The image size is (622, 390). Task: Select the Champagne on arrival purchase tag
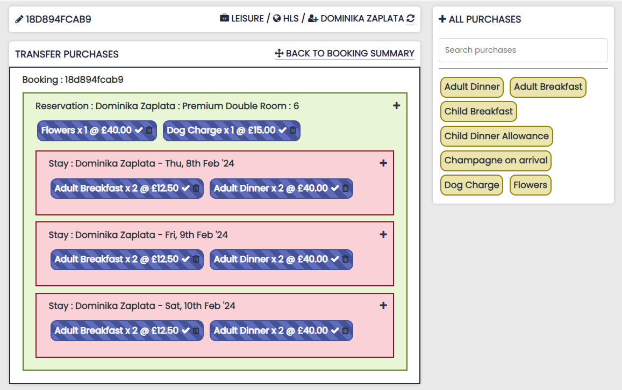click(496, 160)
